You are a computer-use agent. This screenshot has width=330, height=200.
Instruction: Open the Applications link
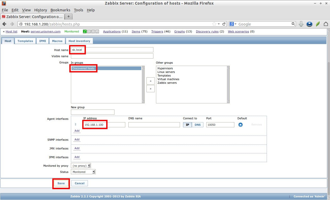point(112,31)
